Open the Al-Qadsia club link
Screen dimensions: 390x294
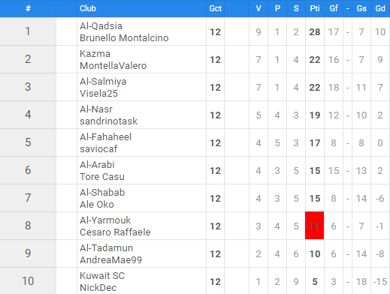click(101, 26)
